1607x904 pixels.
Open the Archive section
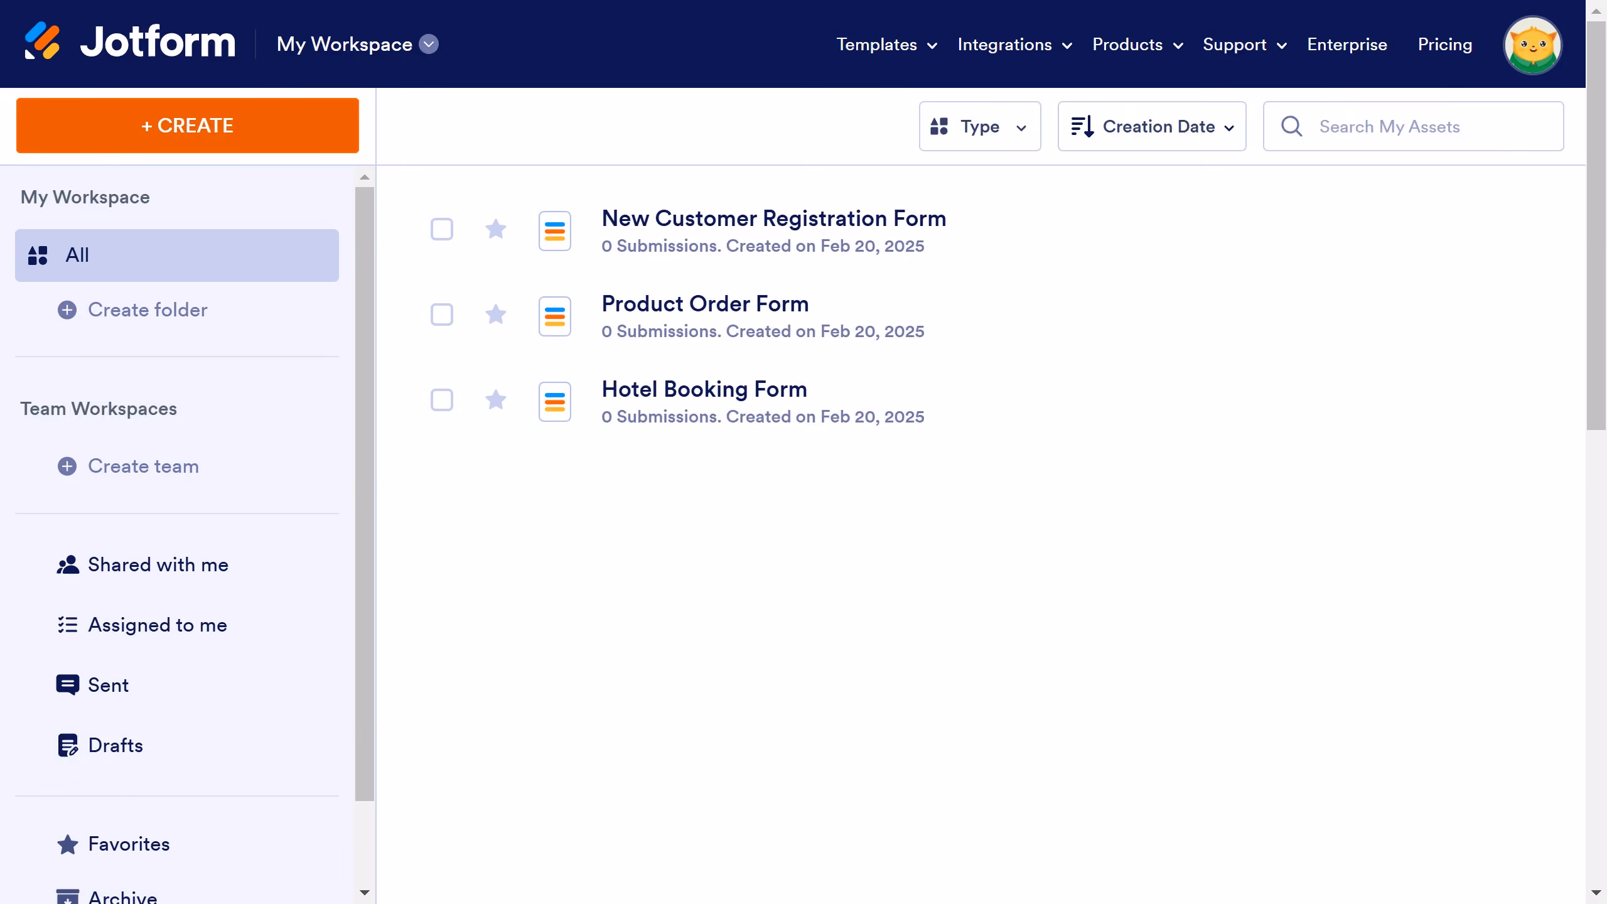122,896
